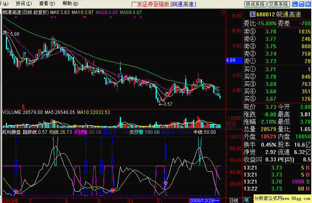Click the small red box icon above the price axis
312x203 pixels.
tap(223, 12)
